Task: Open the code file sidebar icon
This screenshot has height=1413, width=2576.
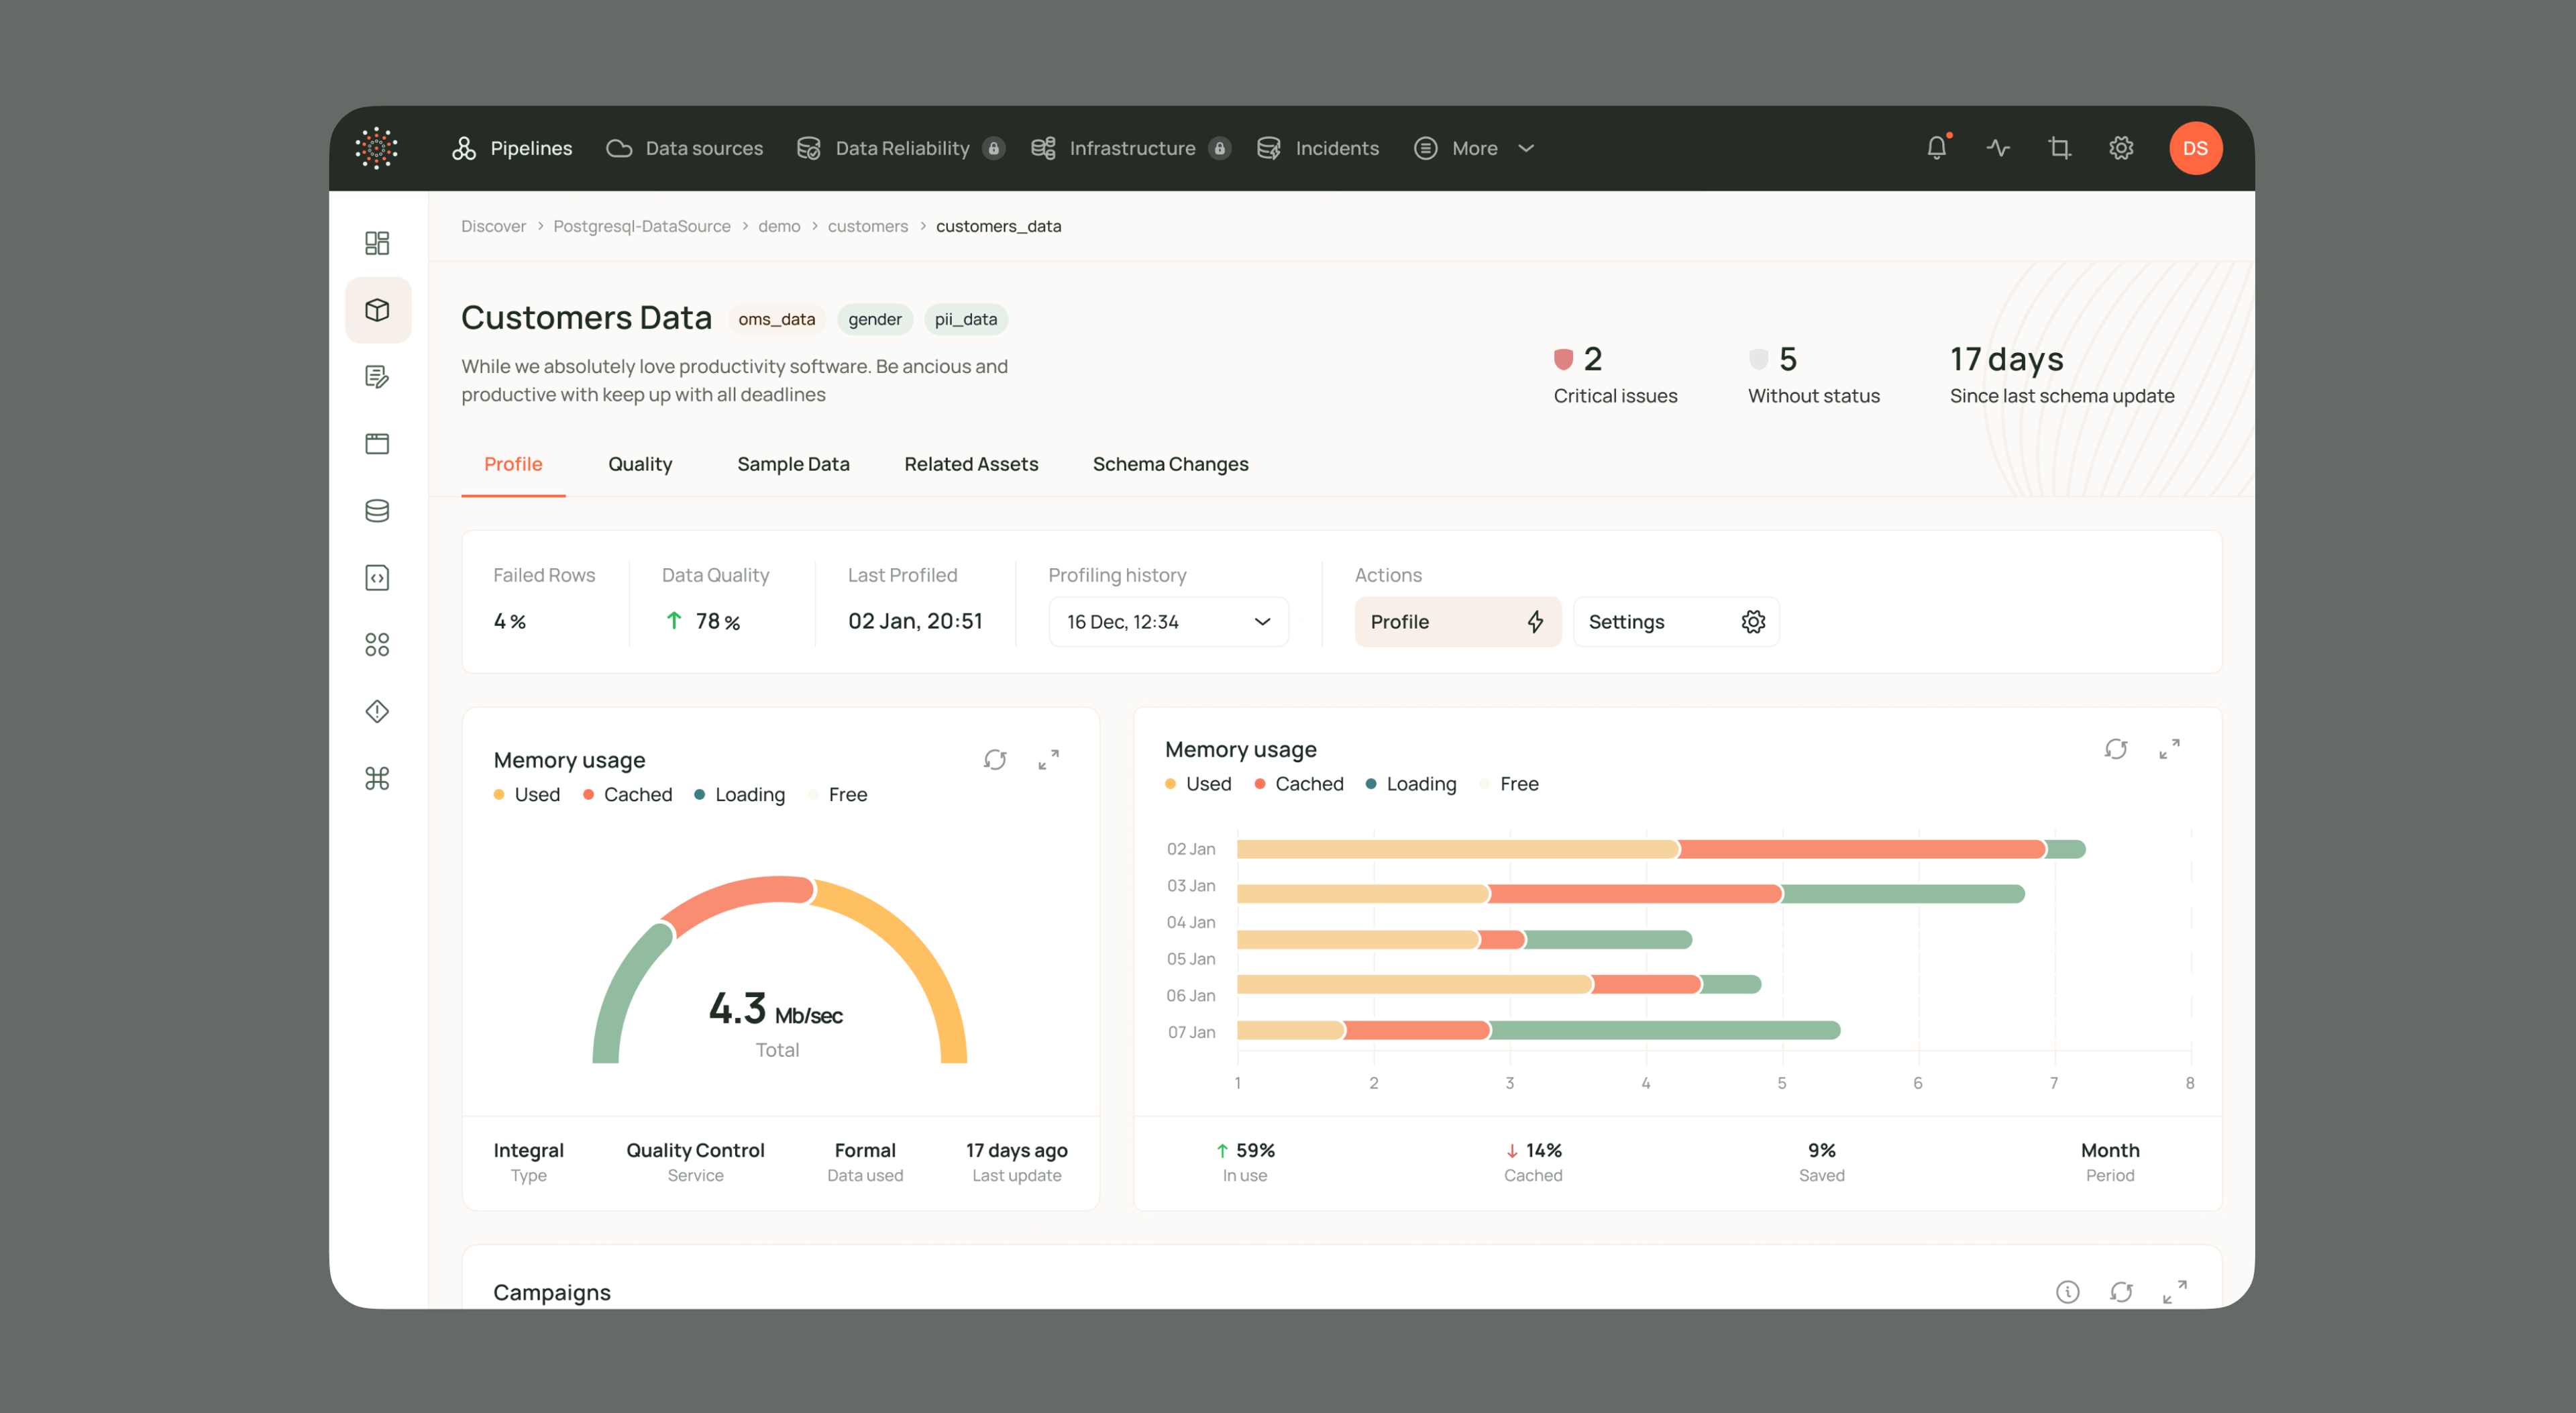Action: 377,578
